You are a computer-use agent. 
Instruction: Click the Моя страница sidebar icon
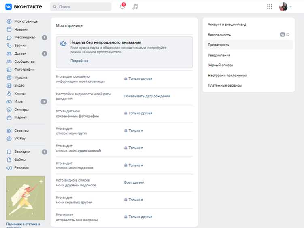click(9, 21)
